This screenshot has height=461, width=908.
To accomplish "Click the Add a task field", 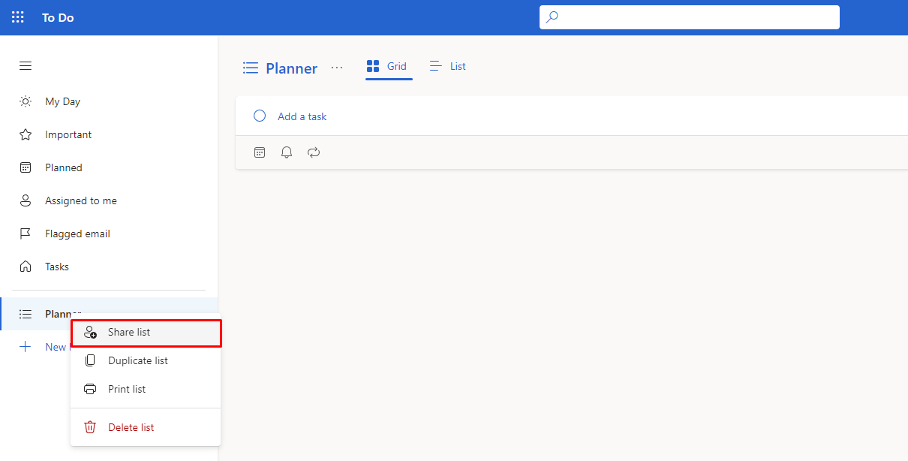I will (x=571, y=116).
